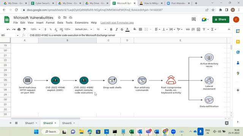Select the Paint format roller icon
This screenshot has height=136, width=243.
(x=24, y=29)
